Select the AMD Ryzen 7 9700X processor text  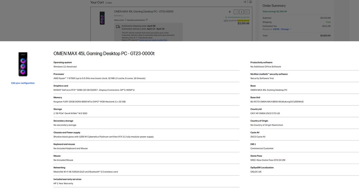pos(99,78)
